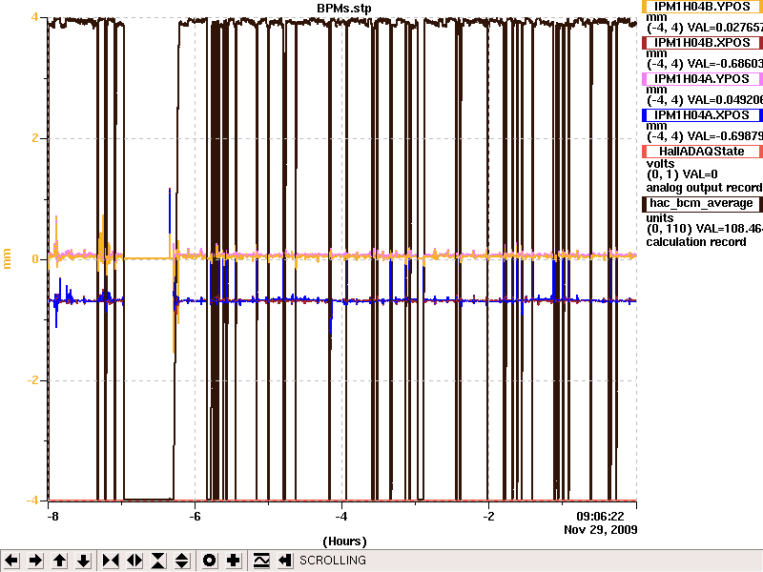Open graph options via waveform icon

[x=261, y=561]
